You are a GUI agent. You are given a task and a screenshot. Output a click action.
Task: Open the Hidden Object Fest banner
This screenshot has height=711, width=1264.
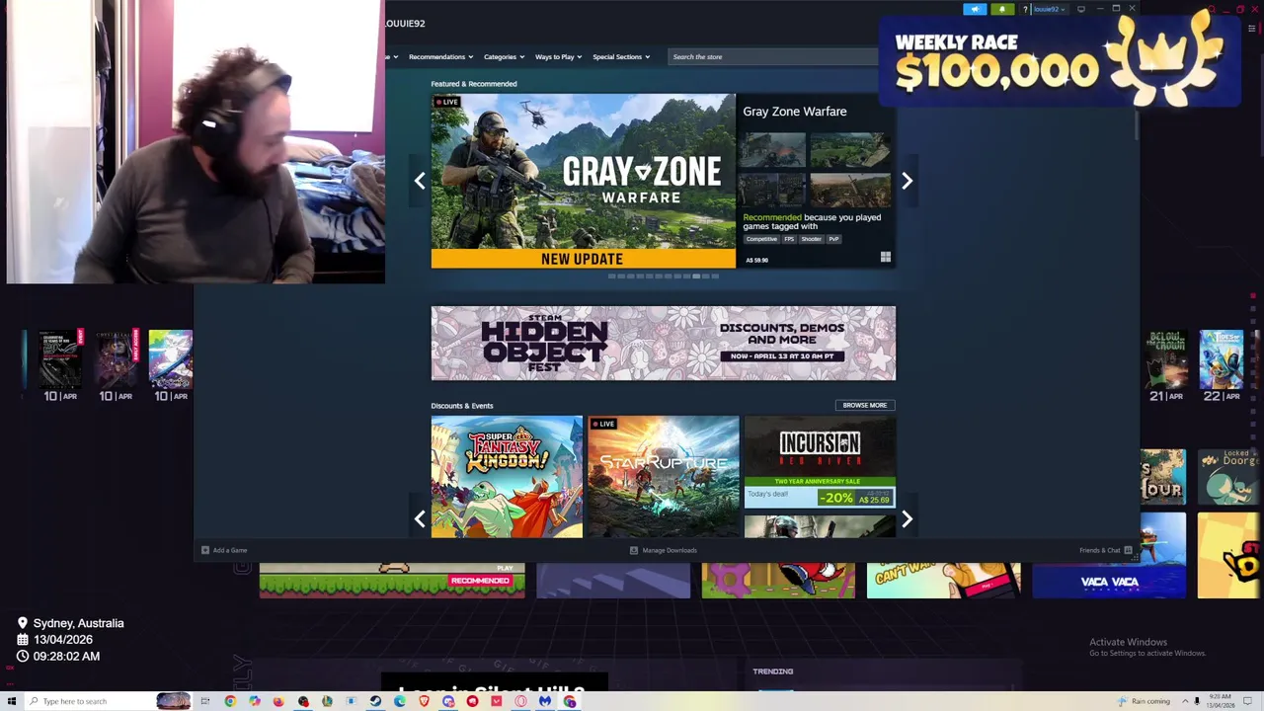664,343
